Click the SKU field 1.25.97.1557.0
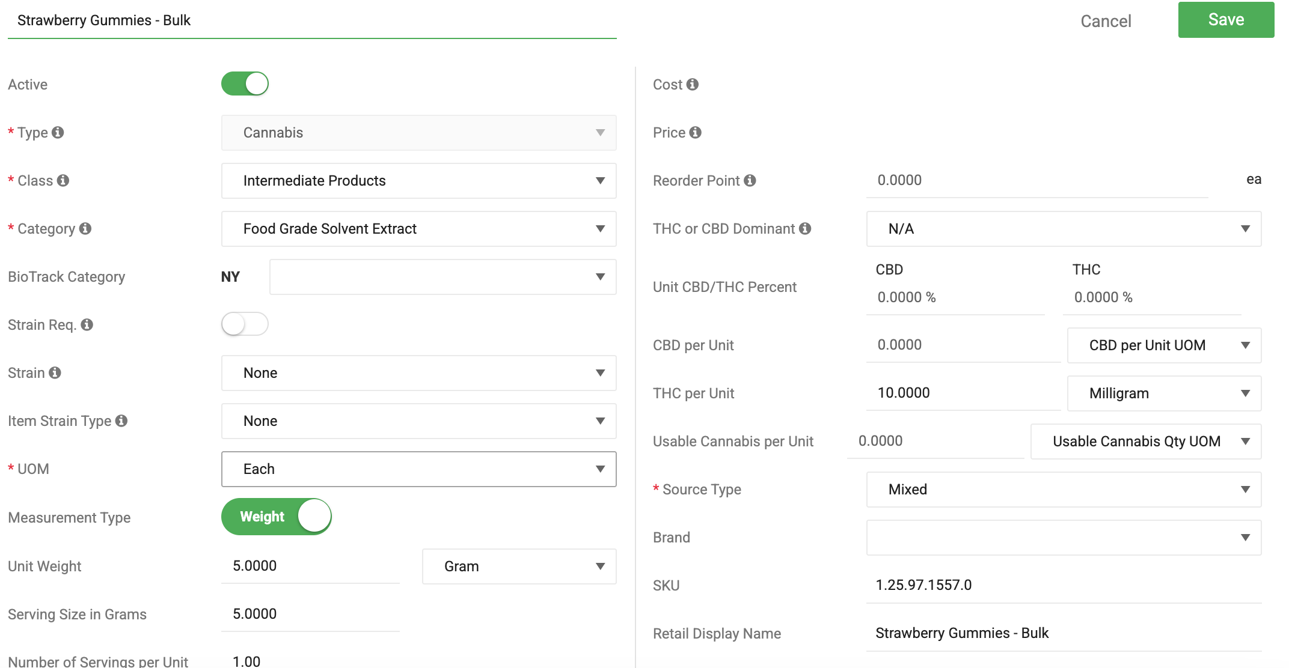The height and width of the screenshot is (668, 1289). click(x=1064, y=585)
